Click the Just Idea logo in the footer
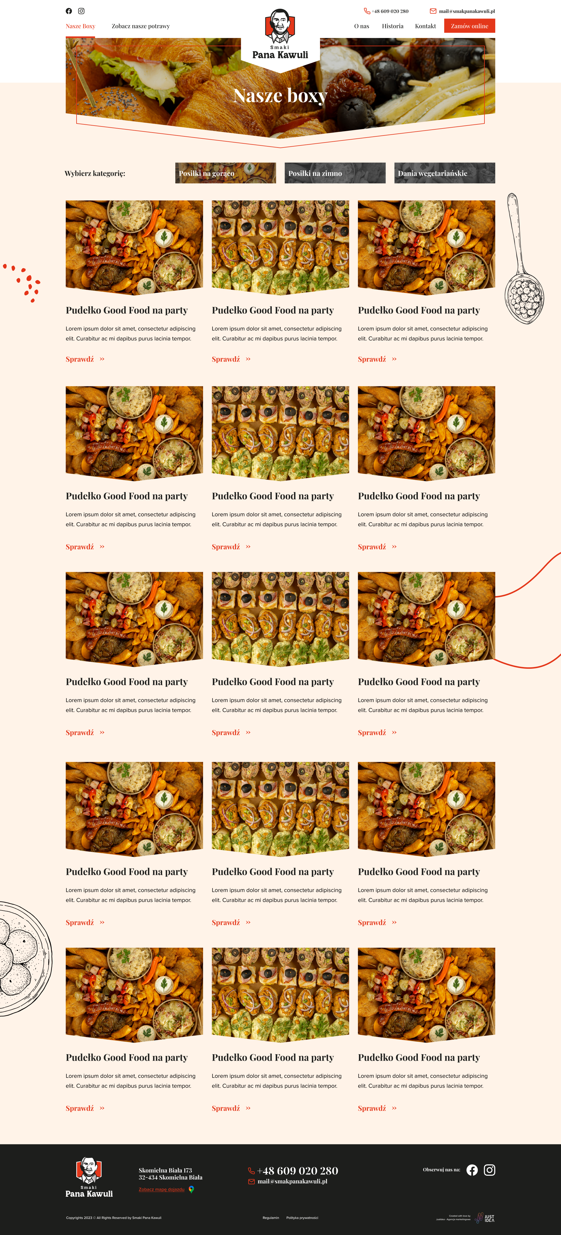 click(485, 1217)
